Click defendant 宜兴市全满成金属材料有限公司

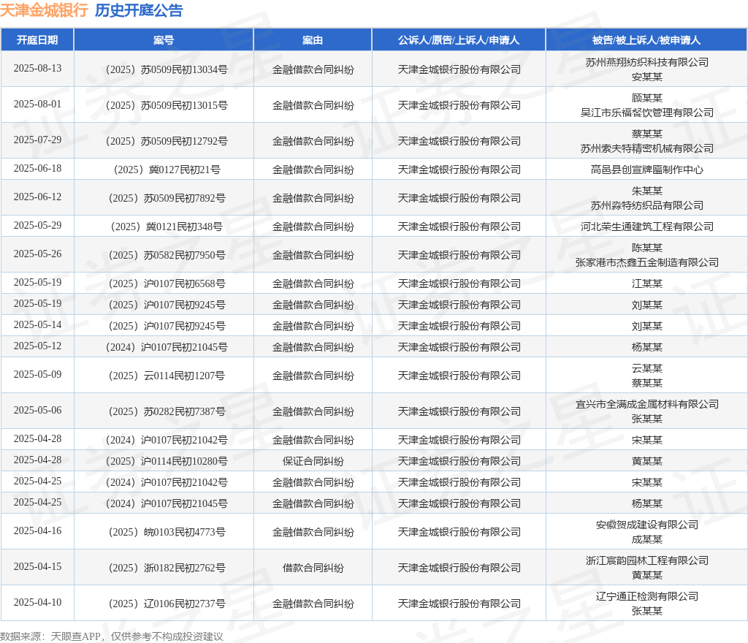tap(646, 404)
